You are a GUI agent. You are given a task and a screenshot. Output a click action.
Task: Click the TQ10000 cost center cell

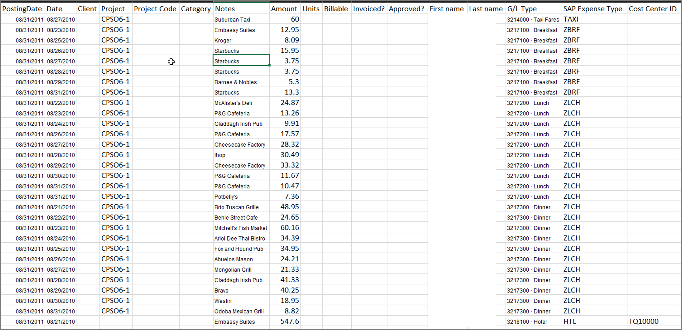point(654,321)
